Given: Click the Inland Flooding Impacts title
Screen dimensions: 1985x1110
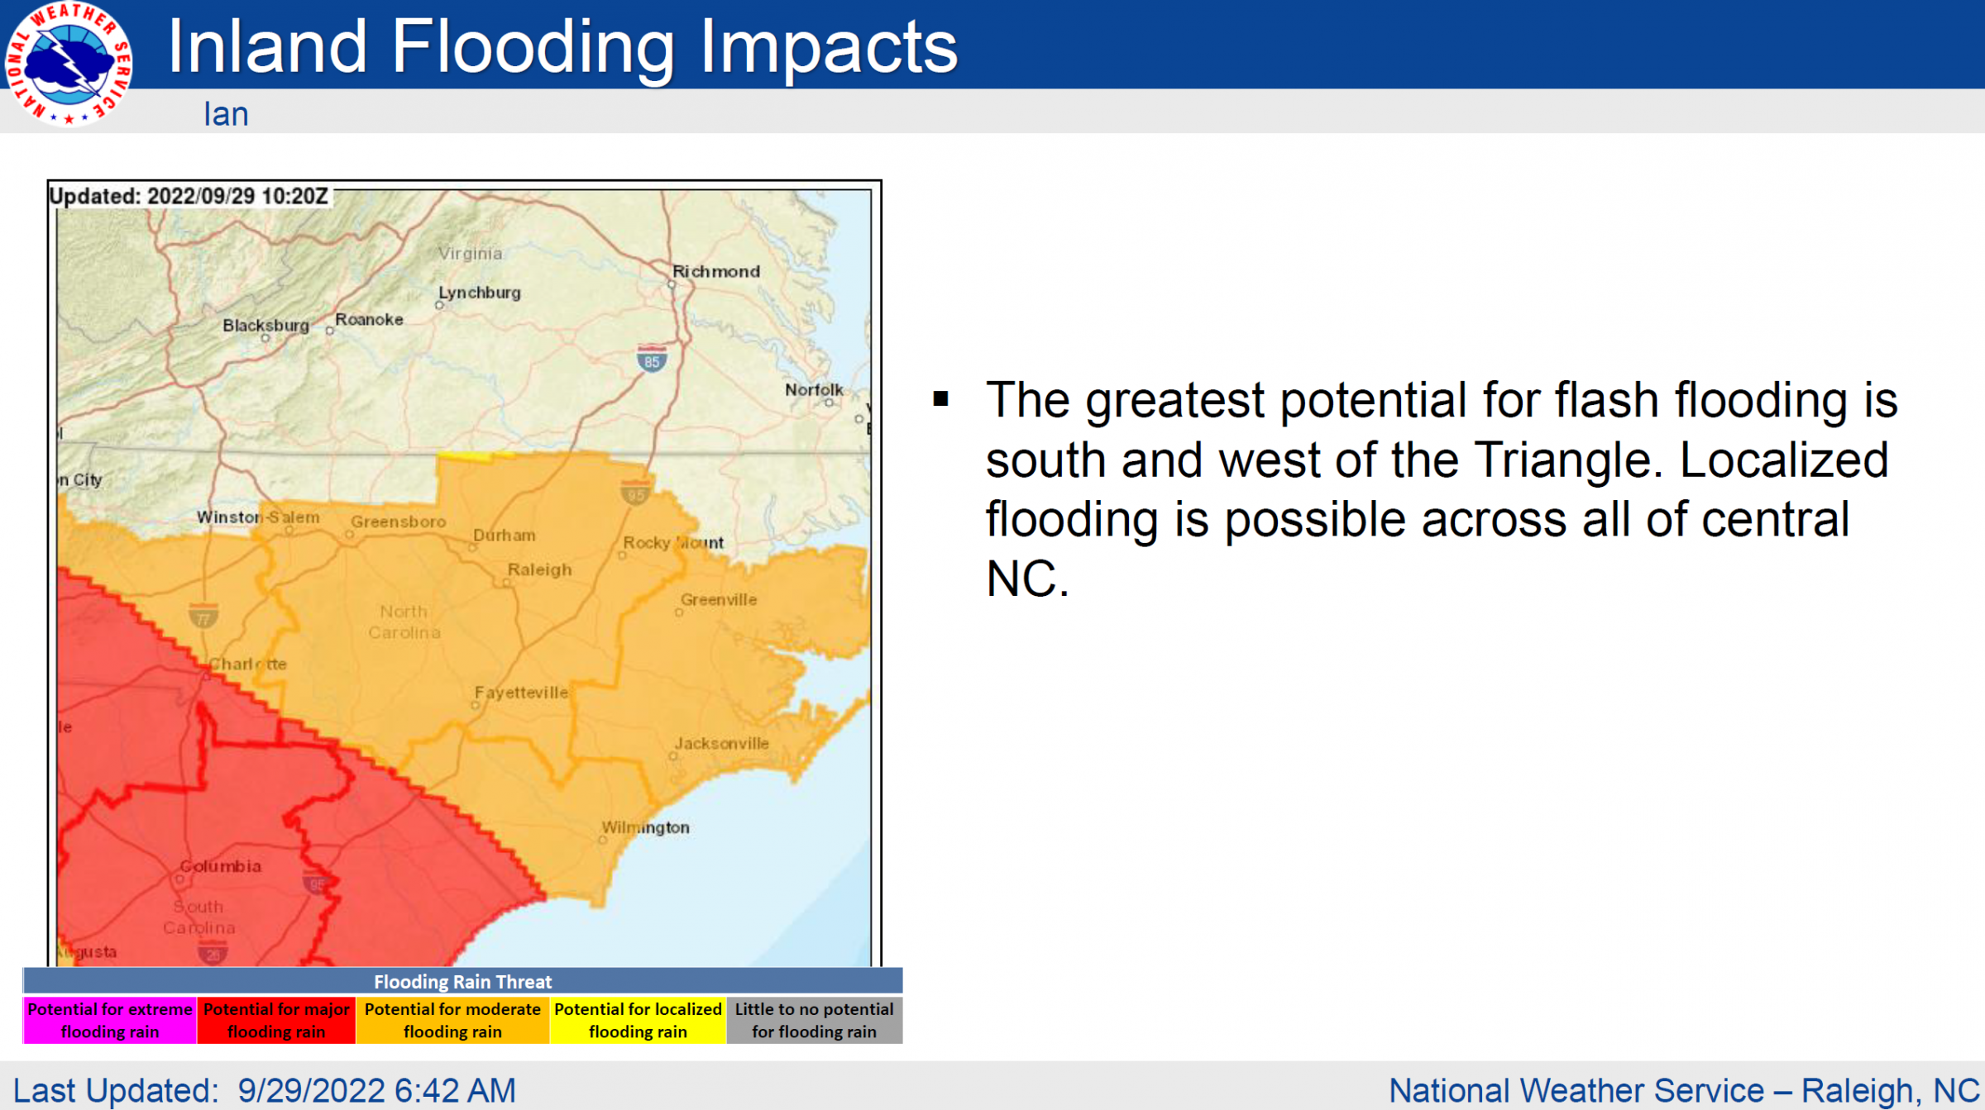Looking at the screenshot, I should click(x=562, y=47).
